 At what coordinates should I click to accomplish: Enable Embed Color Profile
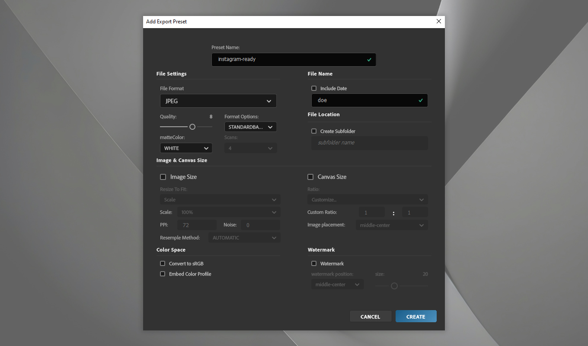(163, 274)
